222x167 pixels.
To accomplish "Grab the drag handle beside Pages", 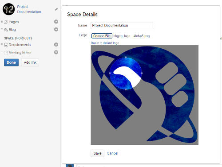I will 2,22.
